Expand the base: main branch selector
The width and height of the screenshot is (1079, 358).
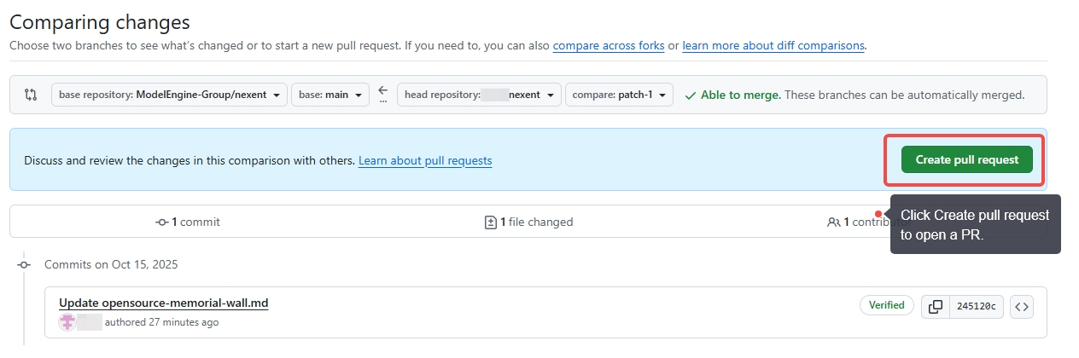[330, 95]
